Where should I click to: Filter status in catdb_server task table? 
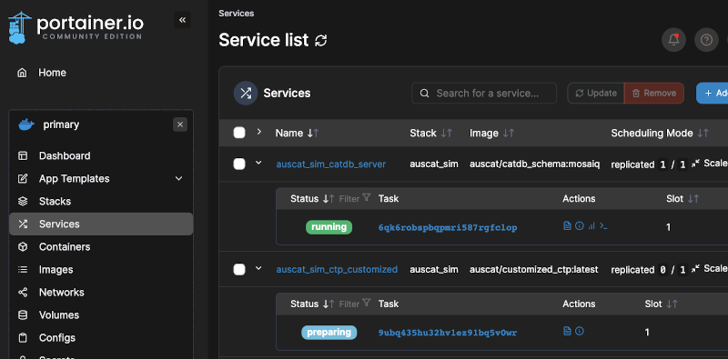point(355,198)
